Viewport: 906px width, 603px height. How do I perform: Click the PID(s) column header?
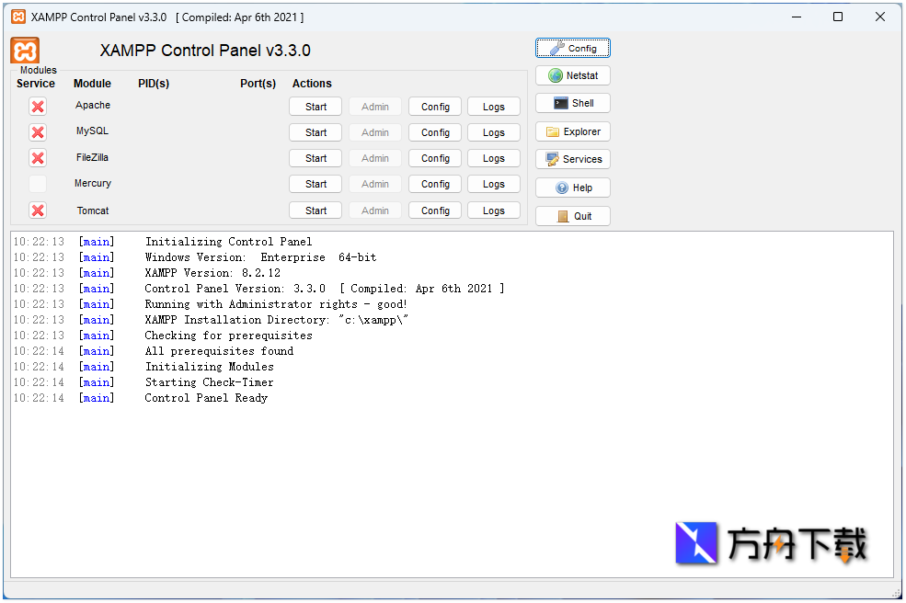click(154, 83)
